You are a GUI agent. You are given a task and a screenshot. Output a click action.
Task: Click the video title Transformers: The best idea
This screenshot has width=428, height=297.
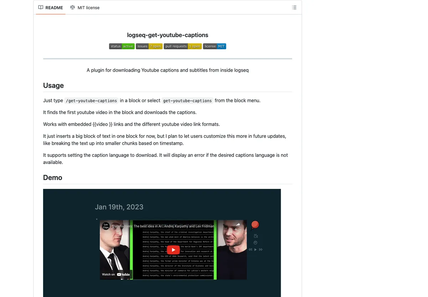coord(163,226)
